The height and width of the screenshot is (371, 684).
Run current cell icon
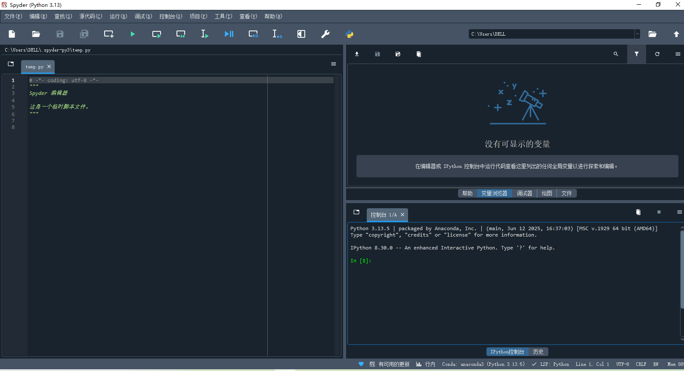point(157,34)
